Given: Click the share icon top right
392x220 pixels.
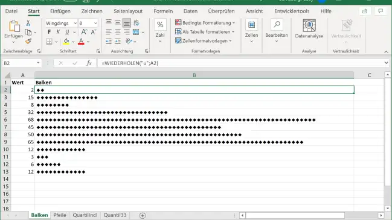Looking at the screenshot, I should (x=365, y=11).
